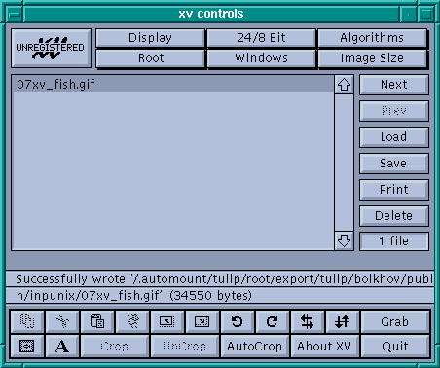The image size is (440, 368).
Task: Click the cut scissors icon
Action: coord(62,321)
